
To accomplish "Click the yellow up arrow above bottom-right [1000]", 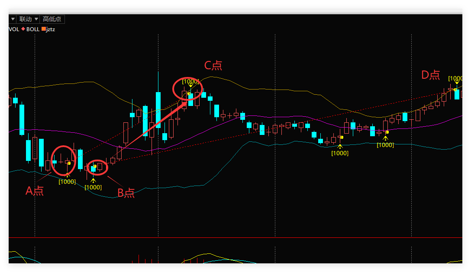I will coord(385,138).
